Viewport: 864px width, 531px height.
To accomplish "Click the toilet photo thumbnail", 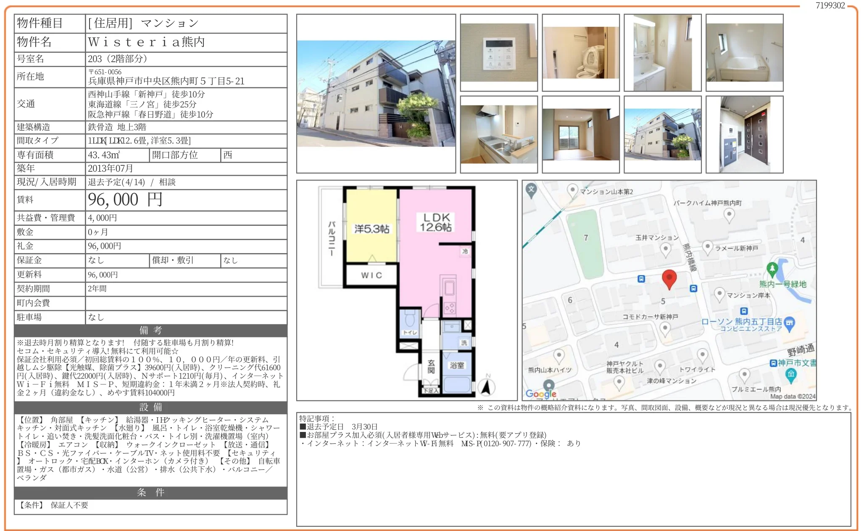I will (580, 52).
